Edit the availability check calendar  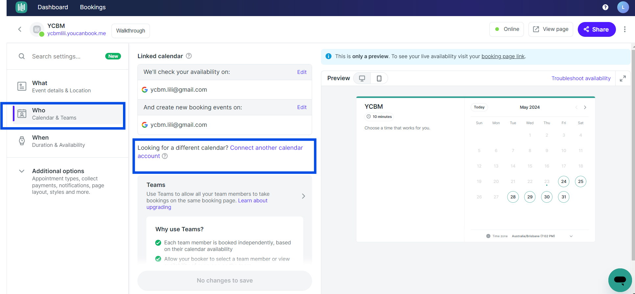click(x=302, y=72)
